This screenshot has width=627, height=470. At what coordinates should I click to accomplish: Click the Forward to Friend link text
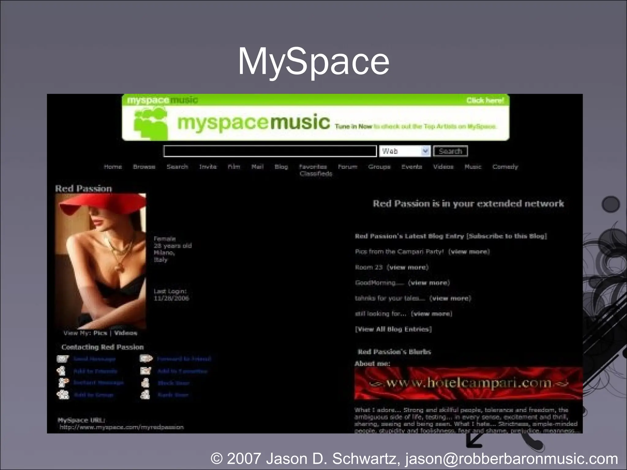[x=184, y=359]
